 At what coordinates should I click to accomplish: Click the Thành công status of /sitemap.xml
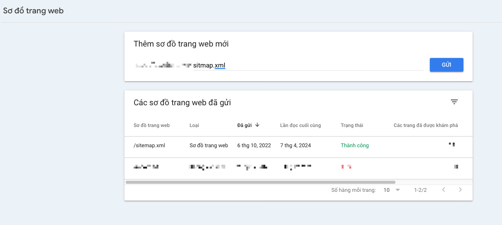(x=354, y=145)
